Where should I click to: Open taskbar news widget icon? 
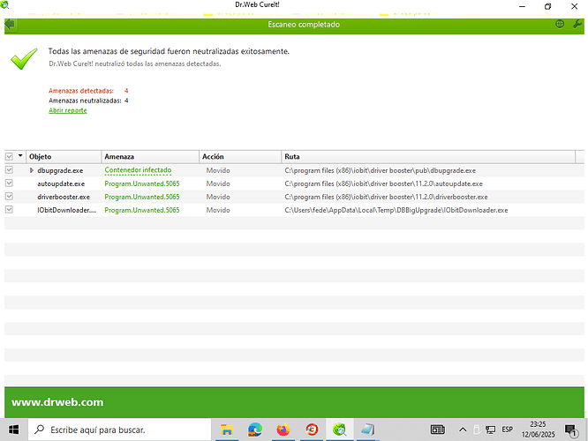tap(437, 430)
